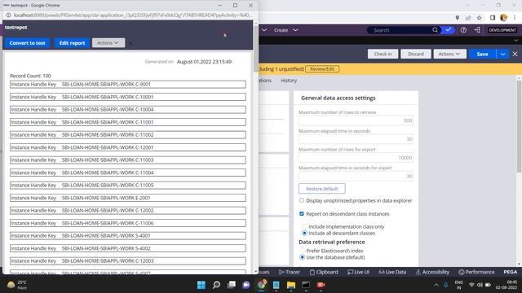Choose Prefer Elasticsearch index option
Viewport: 522px width, 293px height.
point(302,251)
